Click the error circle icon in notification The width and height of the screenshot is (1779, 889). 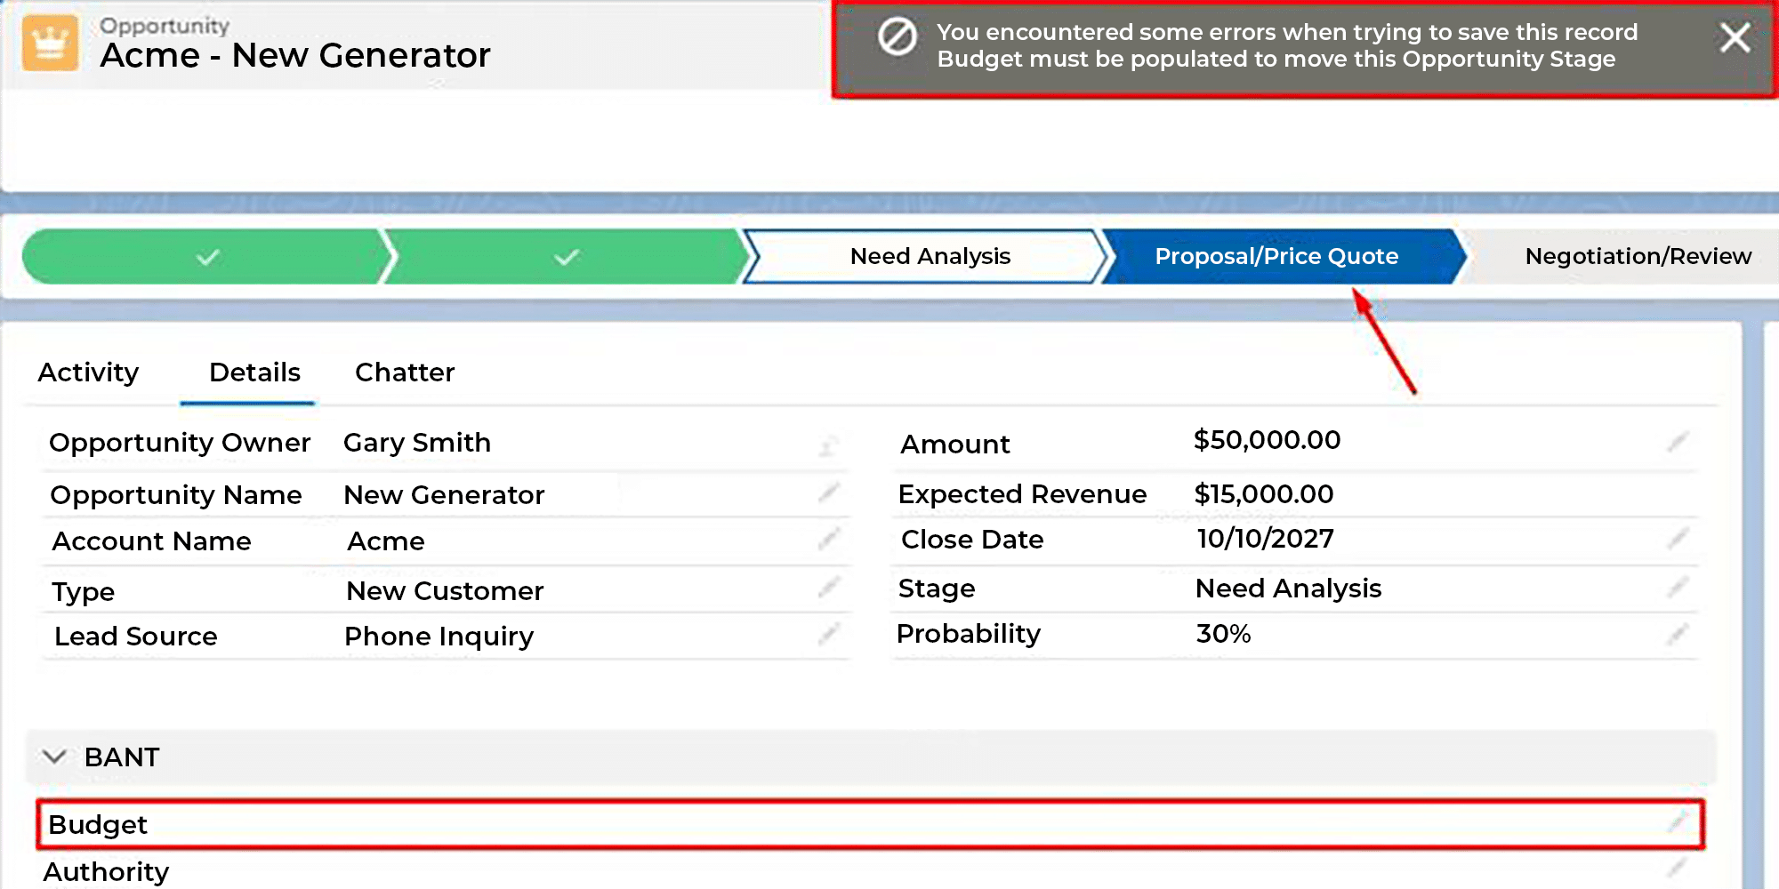click(897, 37)
